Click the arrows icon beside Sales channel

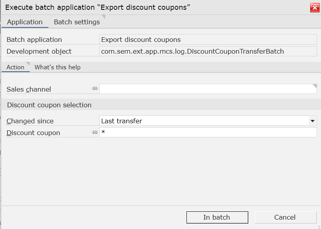click(x=95, y=89)
